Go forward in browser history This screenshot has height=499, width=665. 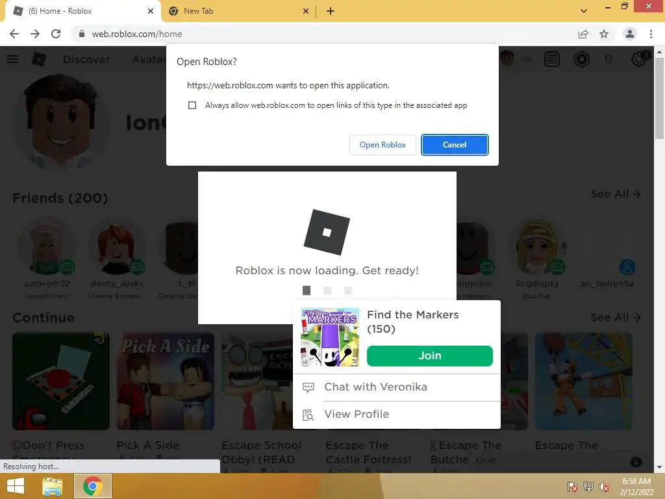pos(35,34)
